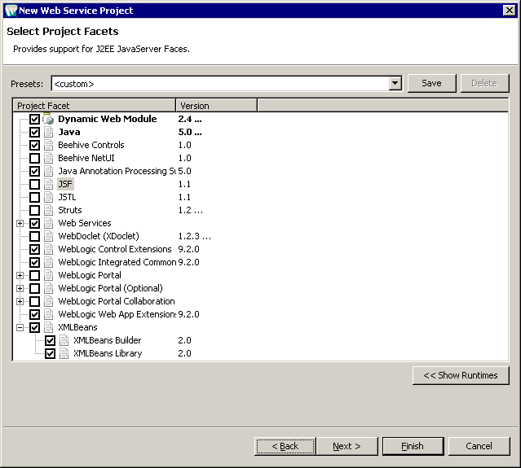Click the Java Annotation Processing page icon

[x=48, y=171]
